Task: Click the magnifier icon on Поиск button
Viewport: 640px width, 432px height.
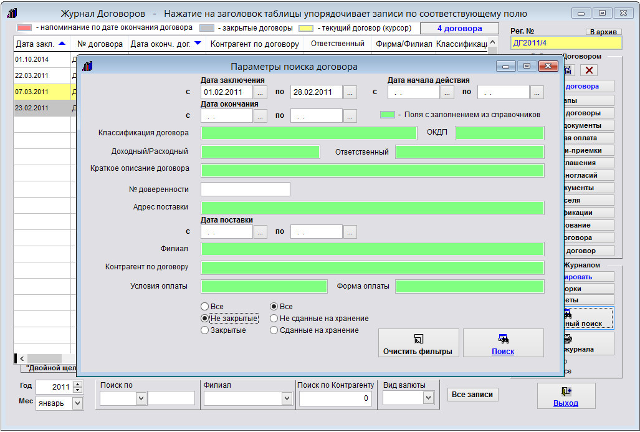Action: [x=503, y=339]
